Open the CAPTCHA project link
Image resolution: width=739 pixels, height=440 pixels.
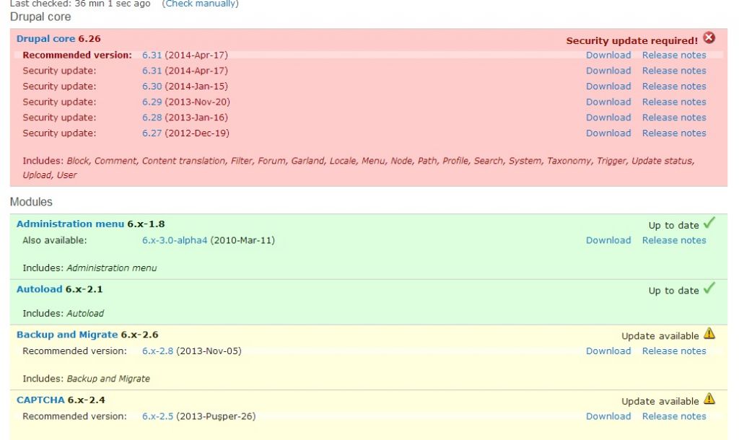[x=40, y=400]
